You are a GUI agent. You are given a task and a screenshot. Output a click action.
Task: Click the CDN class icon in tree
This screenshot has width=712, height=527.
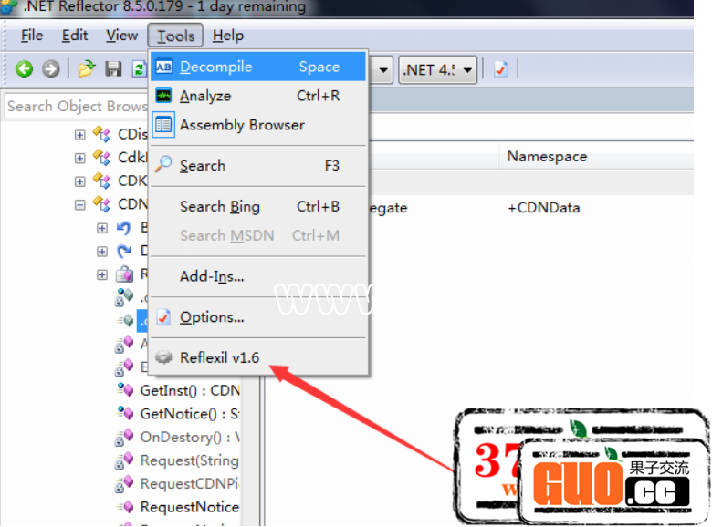click(x=101, y=204)
